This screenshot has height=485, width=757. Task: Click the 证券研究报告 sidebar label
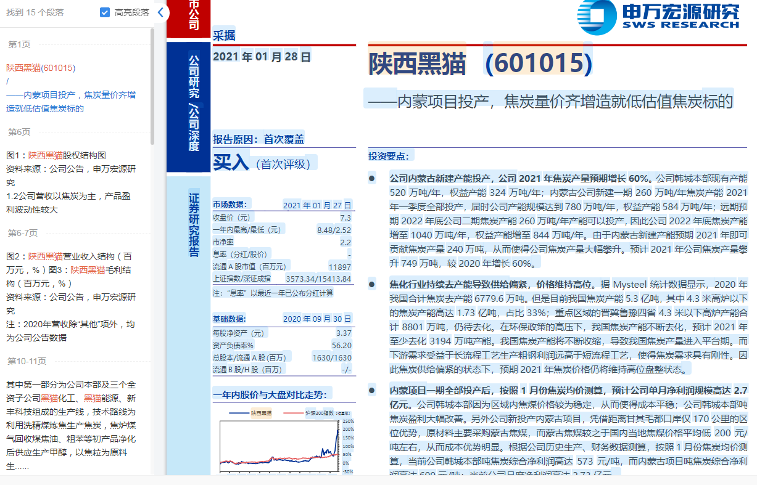pyautogui.click(x=193, y=224)
